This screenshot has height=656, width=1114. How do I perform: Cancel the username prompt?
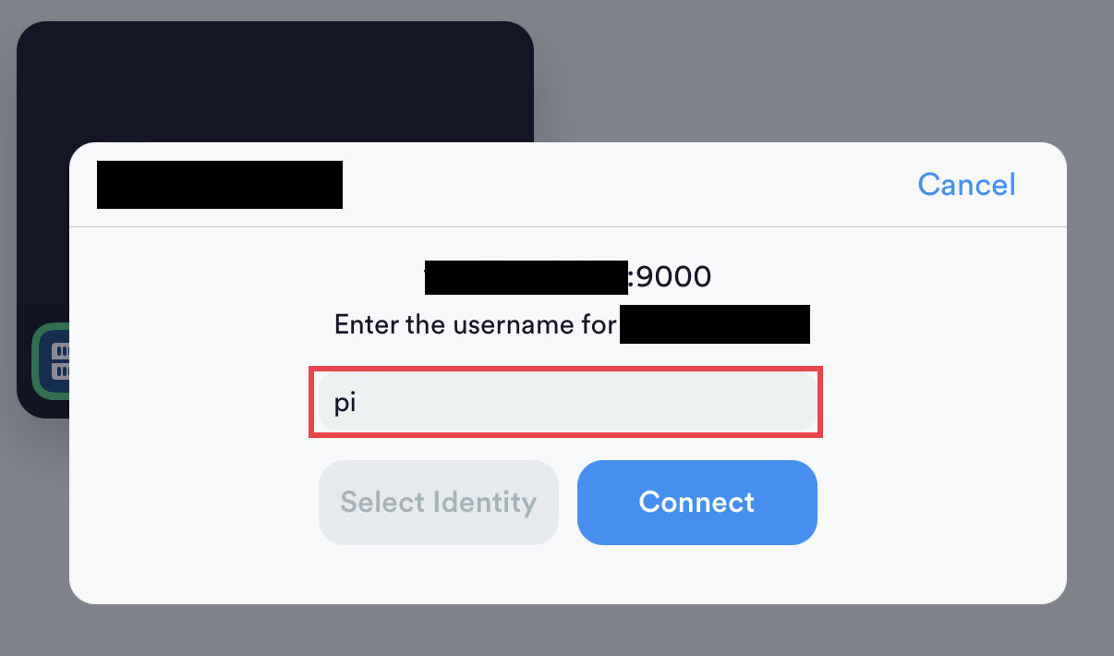tap(966, 185)
